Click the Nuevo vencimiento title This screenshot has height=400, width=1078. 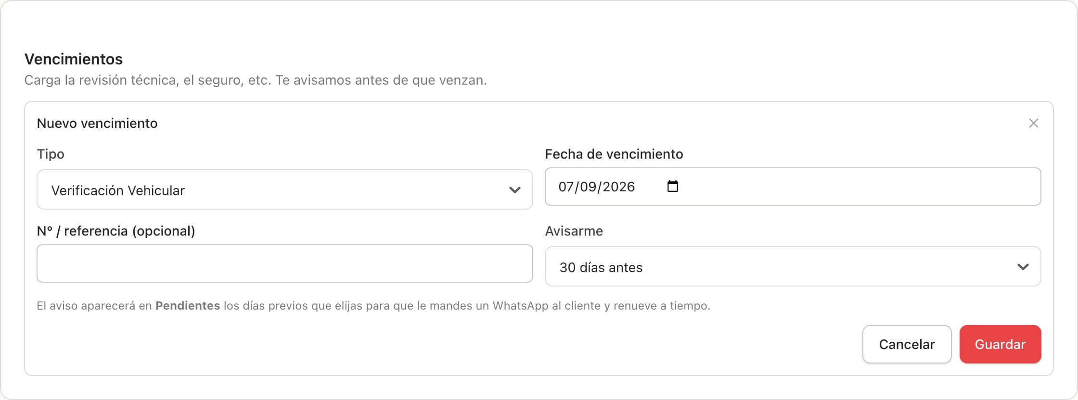pyautogui.click(x=97, y=124)
